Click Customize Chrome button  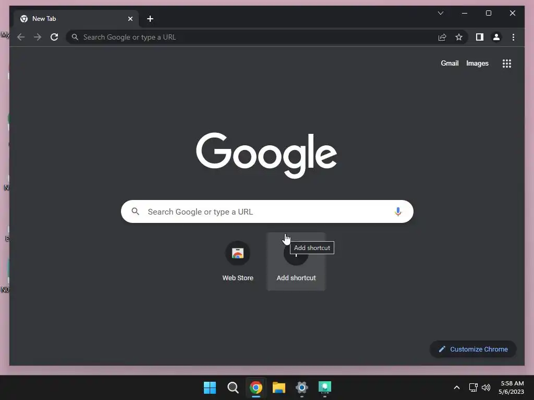[473, 349]
